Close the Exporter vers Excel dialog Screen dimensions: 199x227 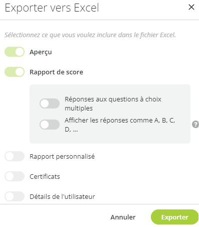click(x=191, y=7)
